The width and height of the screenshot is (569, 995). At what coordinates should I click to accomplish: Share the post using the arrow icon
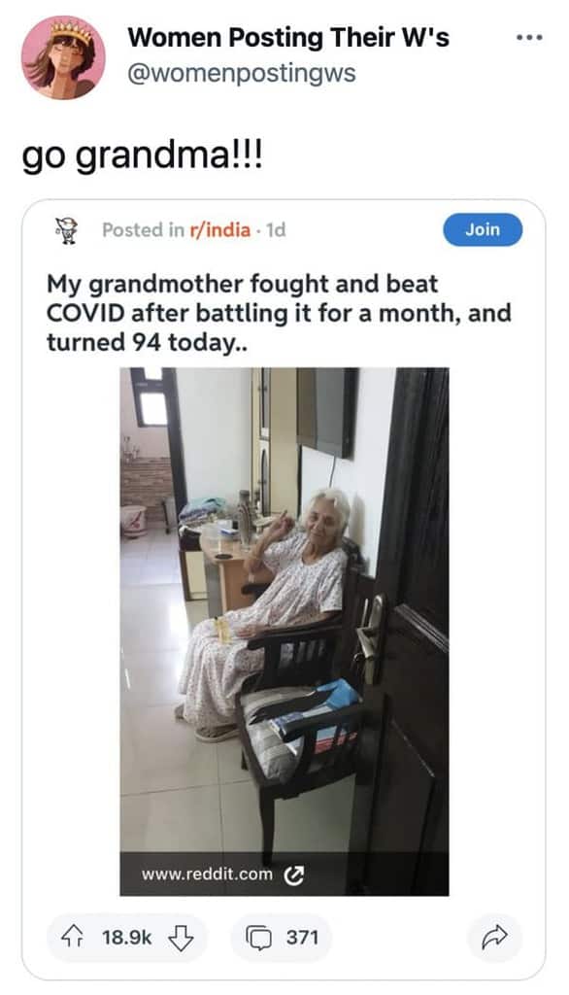point(495,938)
